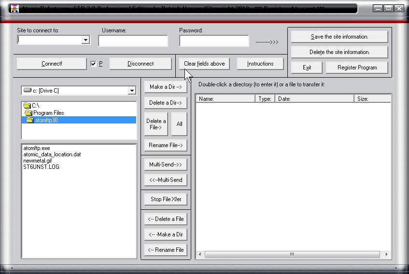Minimize the FTP window
This screenshot has height=274, width=409.
(378, 9)
